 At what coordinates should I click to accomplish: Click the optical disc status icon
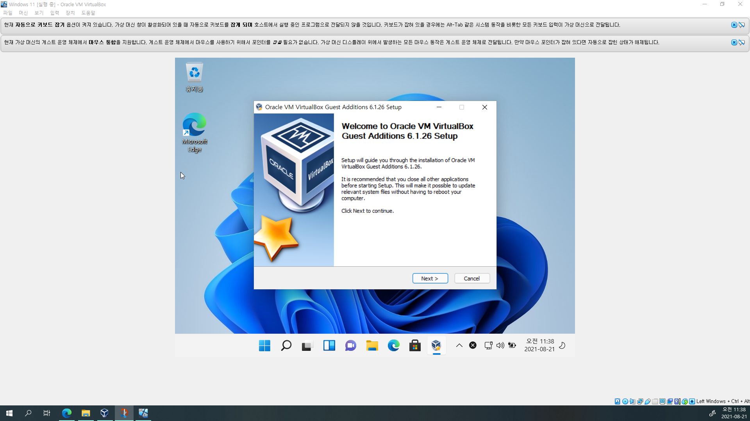(x=625, y=401)
